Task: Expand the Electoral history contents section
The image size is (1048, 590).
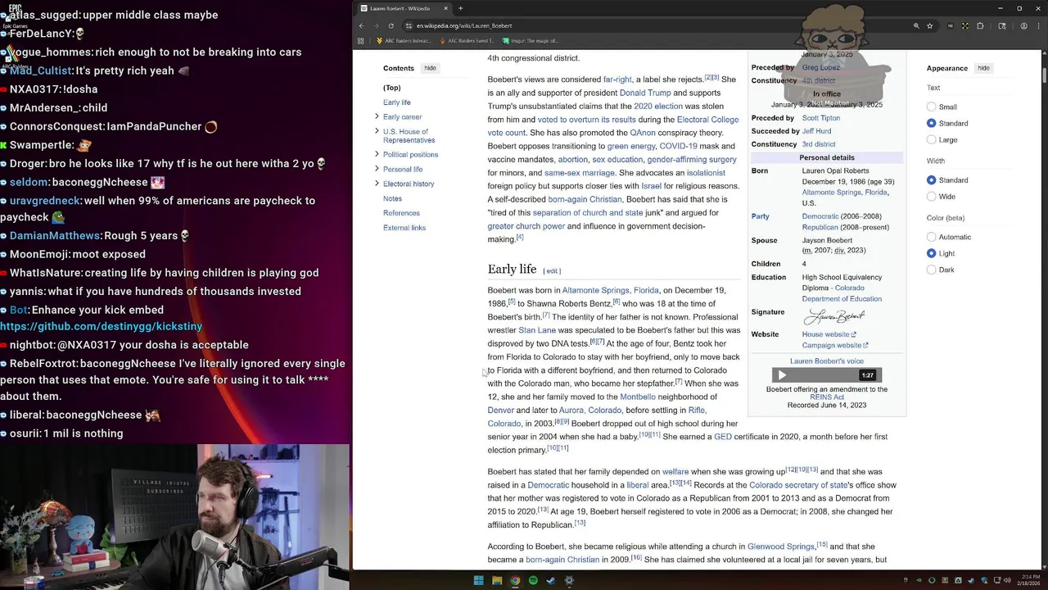Action: coord(377,184)
